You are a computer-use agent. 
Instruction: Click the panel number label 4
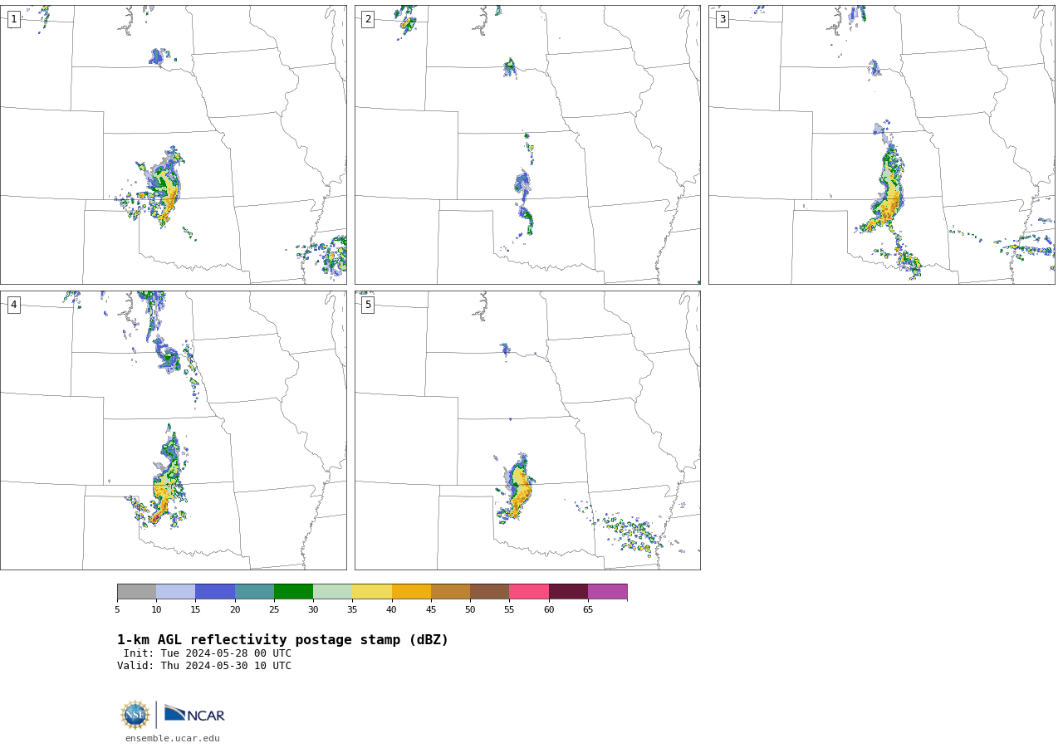[x=13, y=305]
